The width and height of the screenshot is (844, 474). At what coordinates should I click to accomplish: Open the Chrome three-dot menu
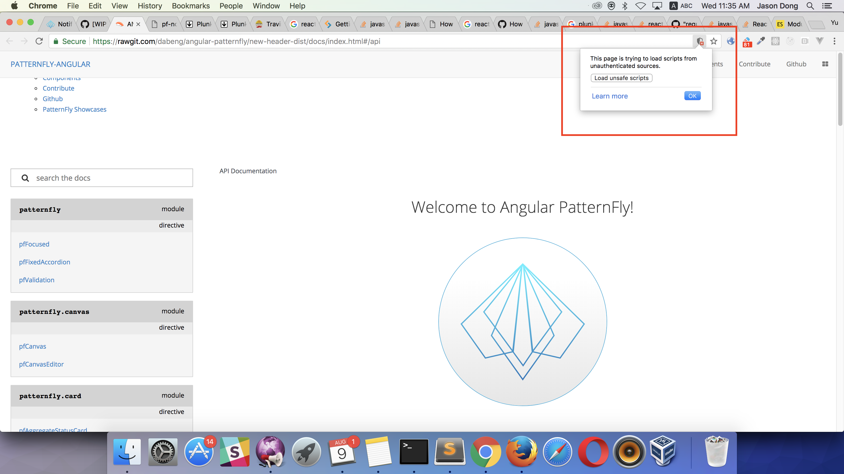coord(834,41)
